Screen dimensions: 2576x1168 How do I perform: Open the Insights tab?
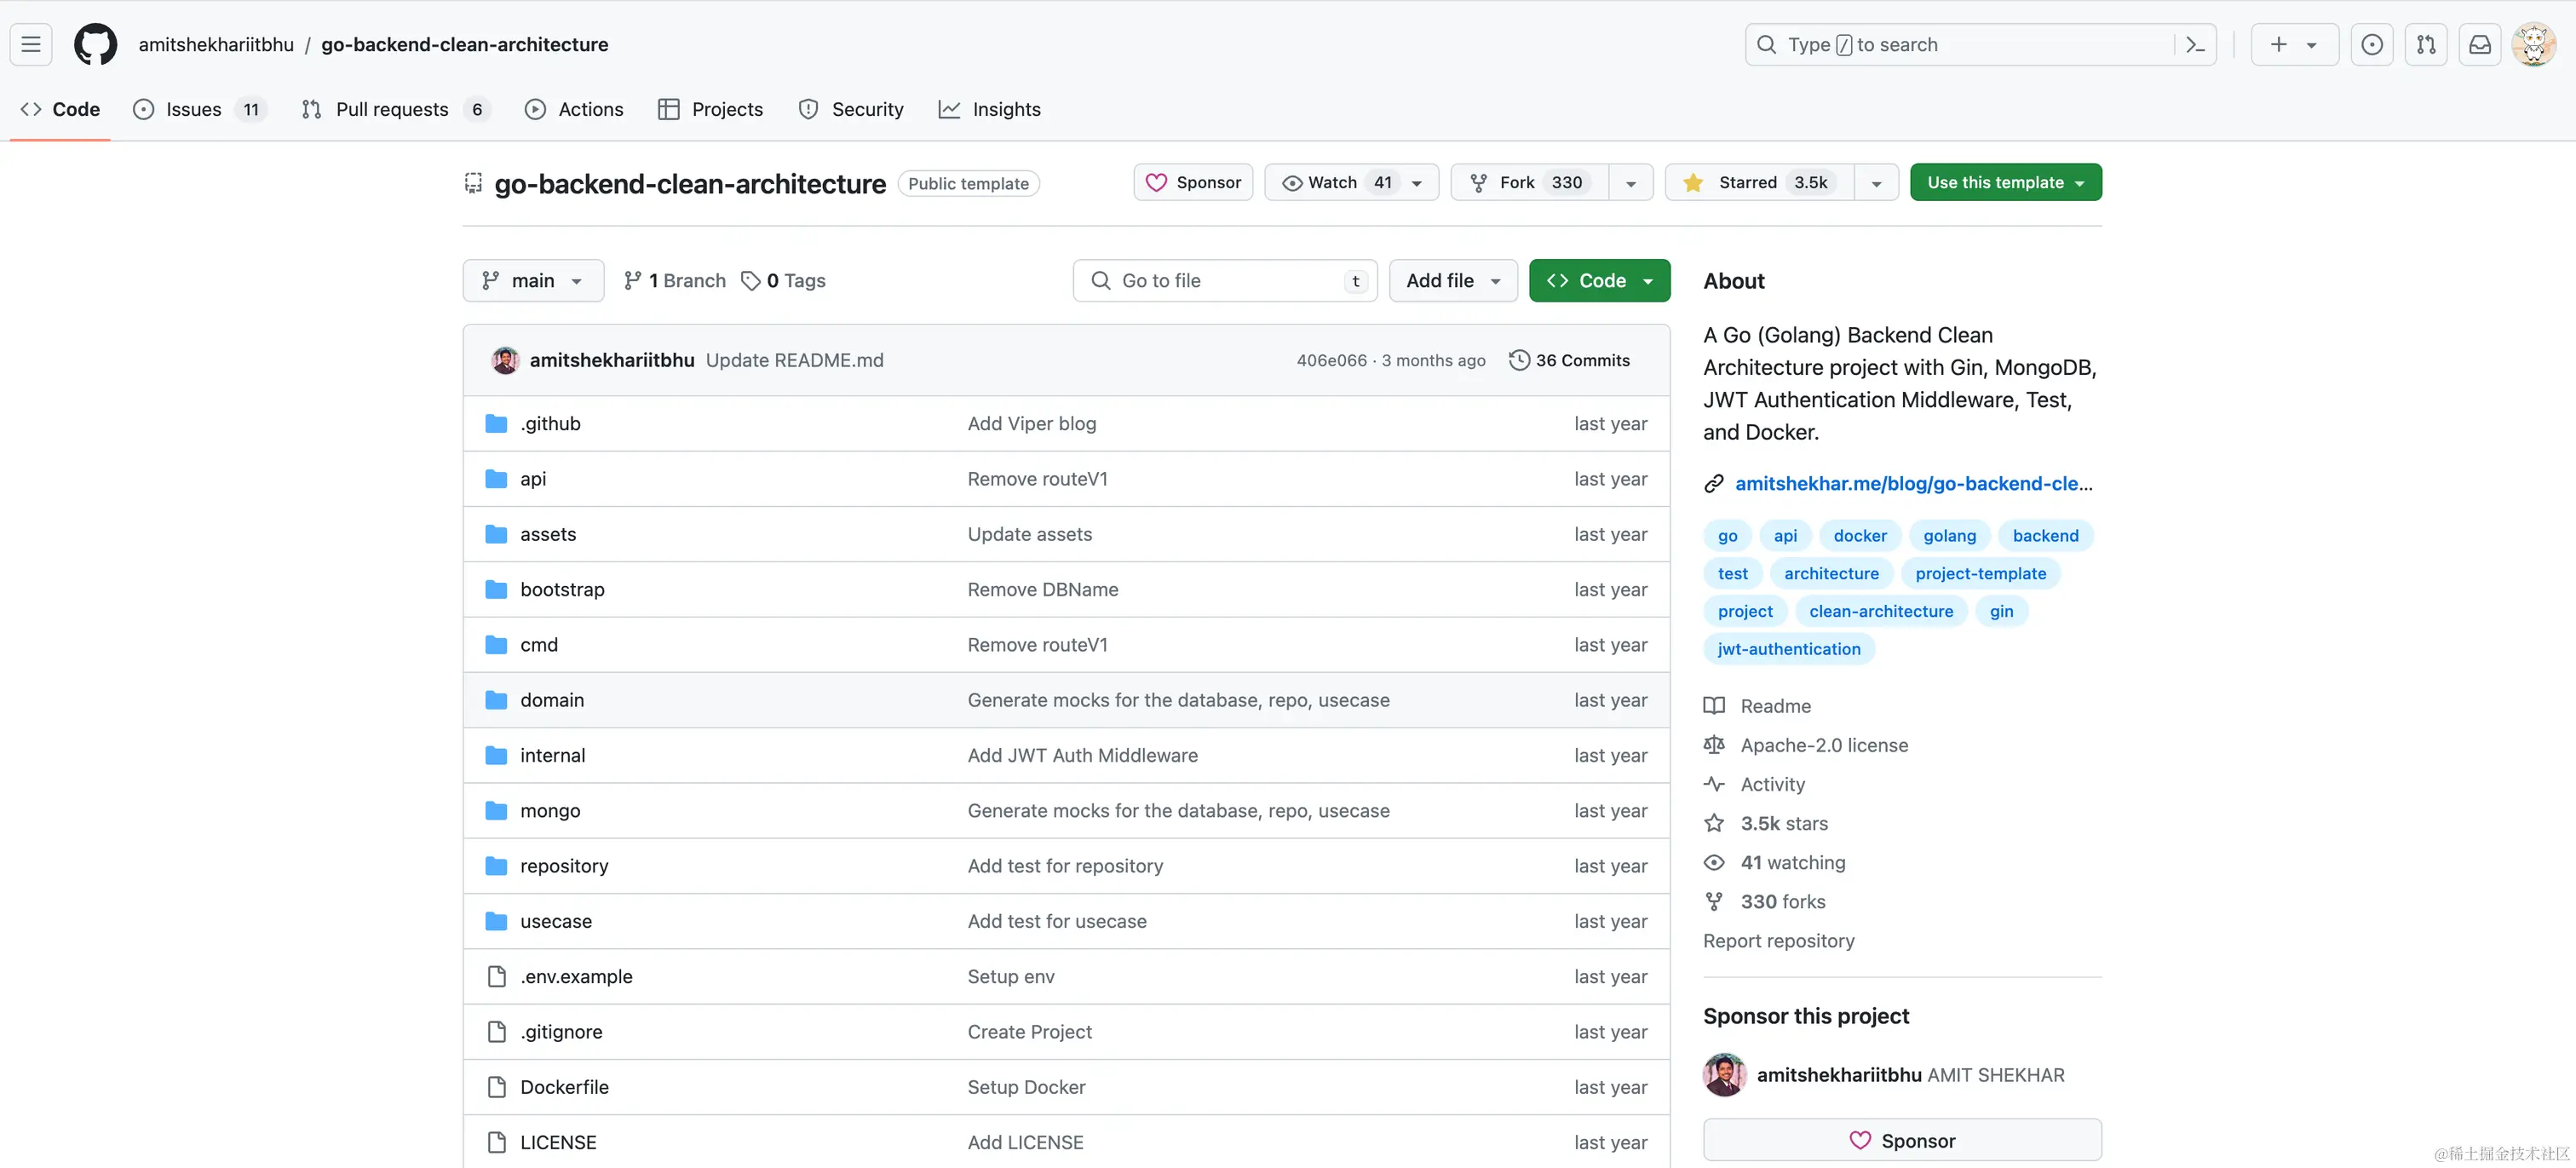coord(989,109)
